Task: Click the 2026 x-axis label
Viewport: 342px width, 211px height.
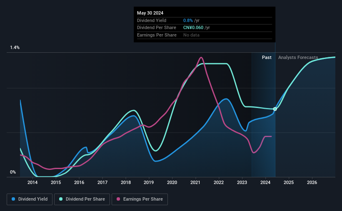Action: click(312, 182)
